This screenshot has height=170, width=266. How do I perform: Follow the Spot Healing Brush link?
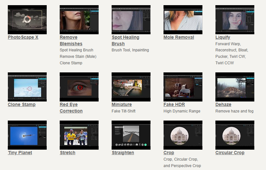point(125,40)
